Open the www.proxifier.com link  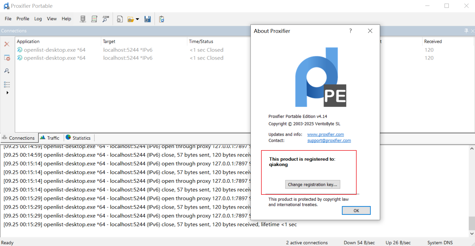(x=326, y=135)
